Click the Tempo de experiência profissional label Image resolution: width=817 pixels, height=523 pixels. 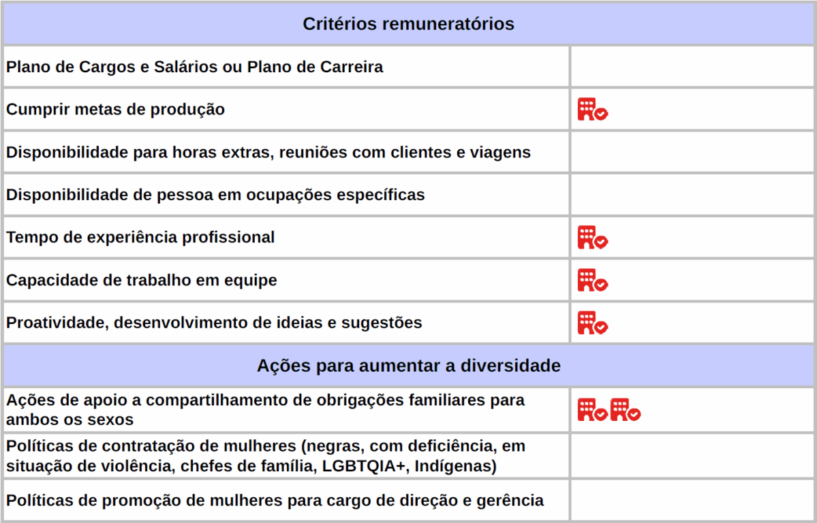tap(140, 238)
